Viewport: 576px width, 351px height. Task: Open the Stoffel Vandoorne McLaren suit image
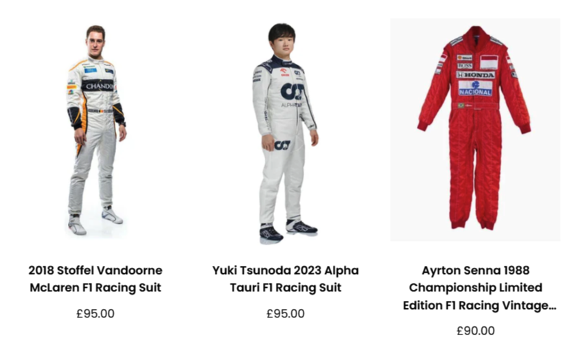point(96,131)
